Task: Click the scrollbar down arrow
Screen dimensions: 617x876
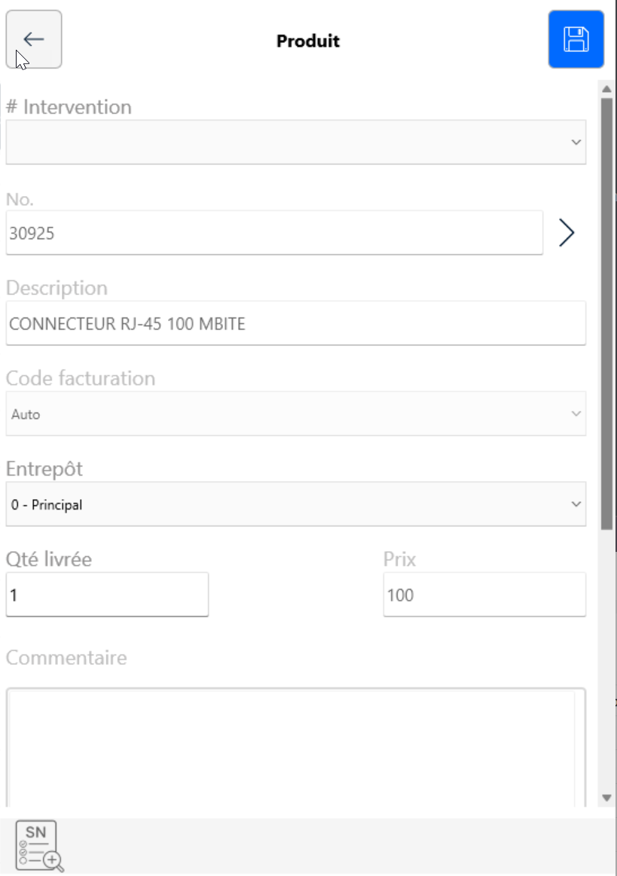Action: click(x=607, y=798)
